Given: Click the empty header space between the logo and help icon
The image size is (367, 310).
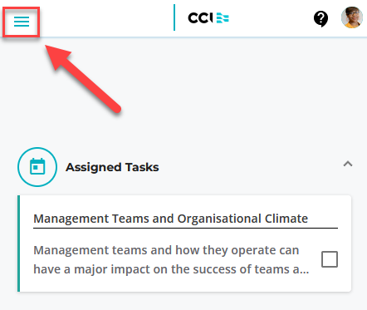Looking at the screenshot, I should pos(272,18).
